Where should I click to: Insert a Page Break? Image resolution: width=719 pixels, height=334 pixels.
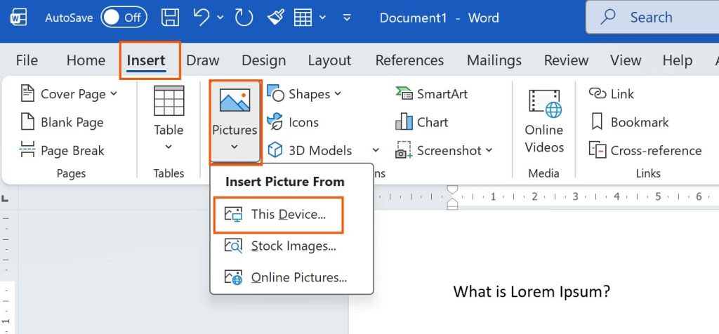pyautogui.click(x=62, y=151)
